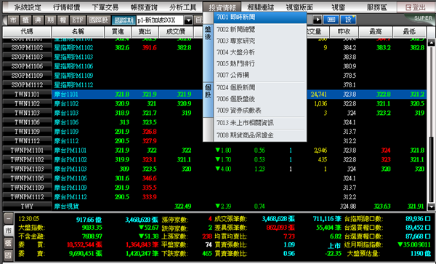Select the 市 market category button in toolbar

13,20
